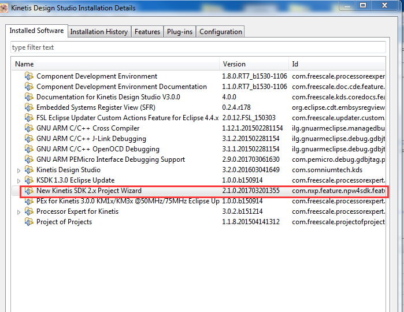404x312 pixels.
Task: Click the GNU ARM OpenOCD Debugging icon
Action: tap(29, 149)
